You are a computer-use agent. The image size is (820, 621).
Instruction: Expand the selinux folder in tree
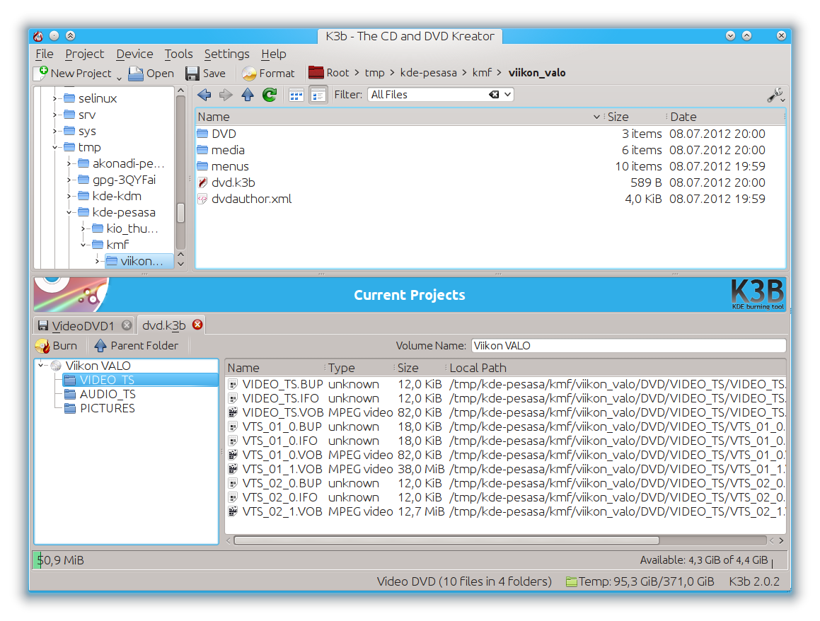pyautogui.click(x=55, y=98)
